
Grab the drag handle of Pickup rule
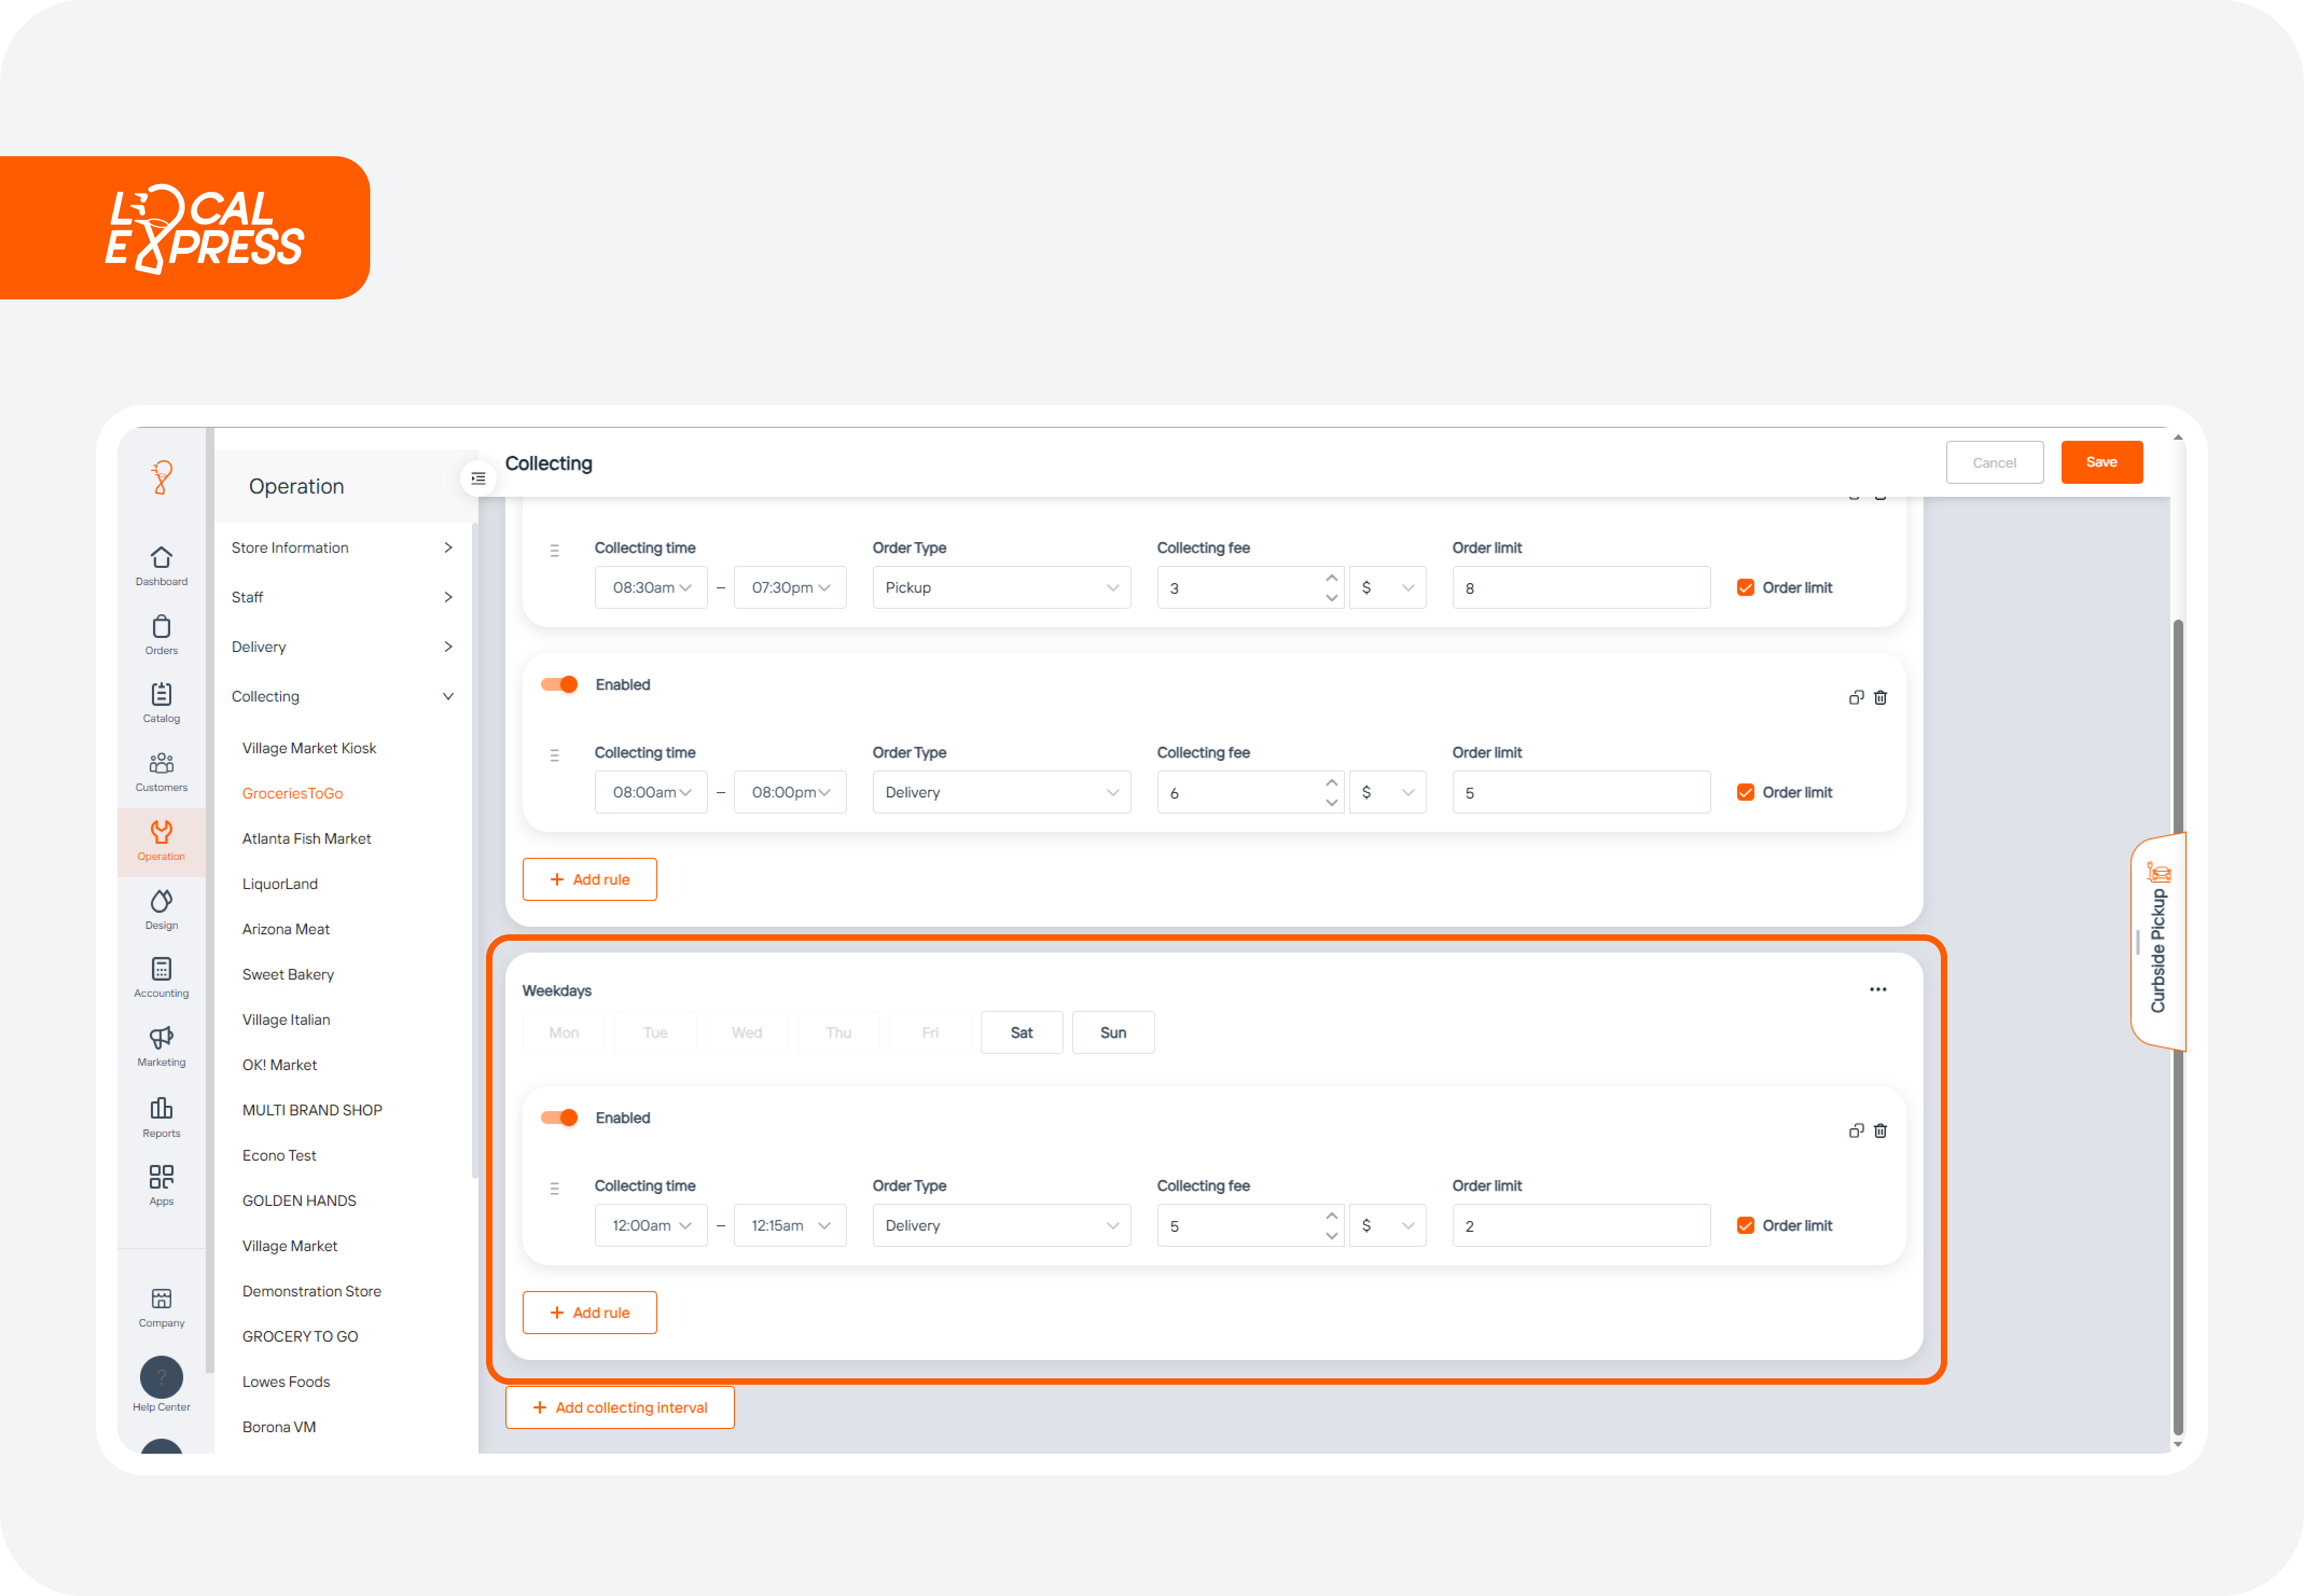554,551
